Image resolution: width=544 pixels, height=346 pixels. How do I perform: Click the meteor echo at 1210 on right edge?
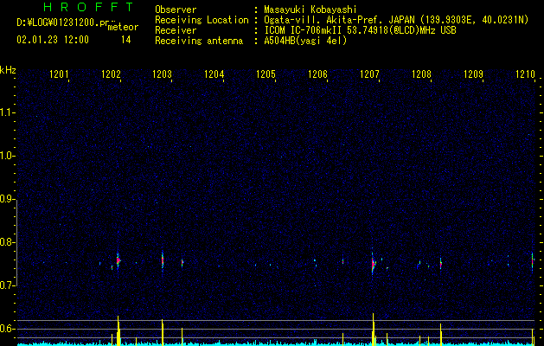click(533, 262)
